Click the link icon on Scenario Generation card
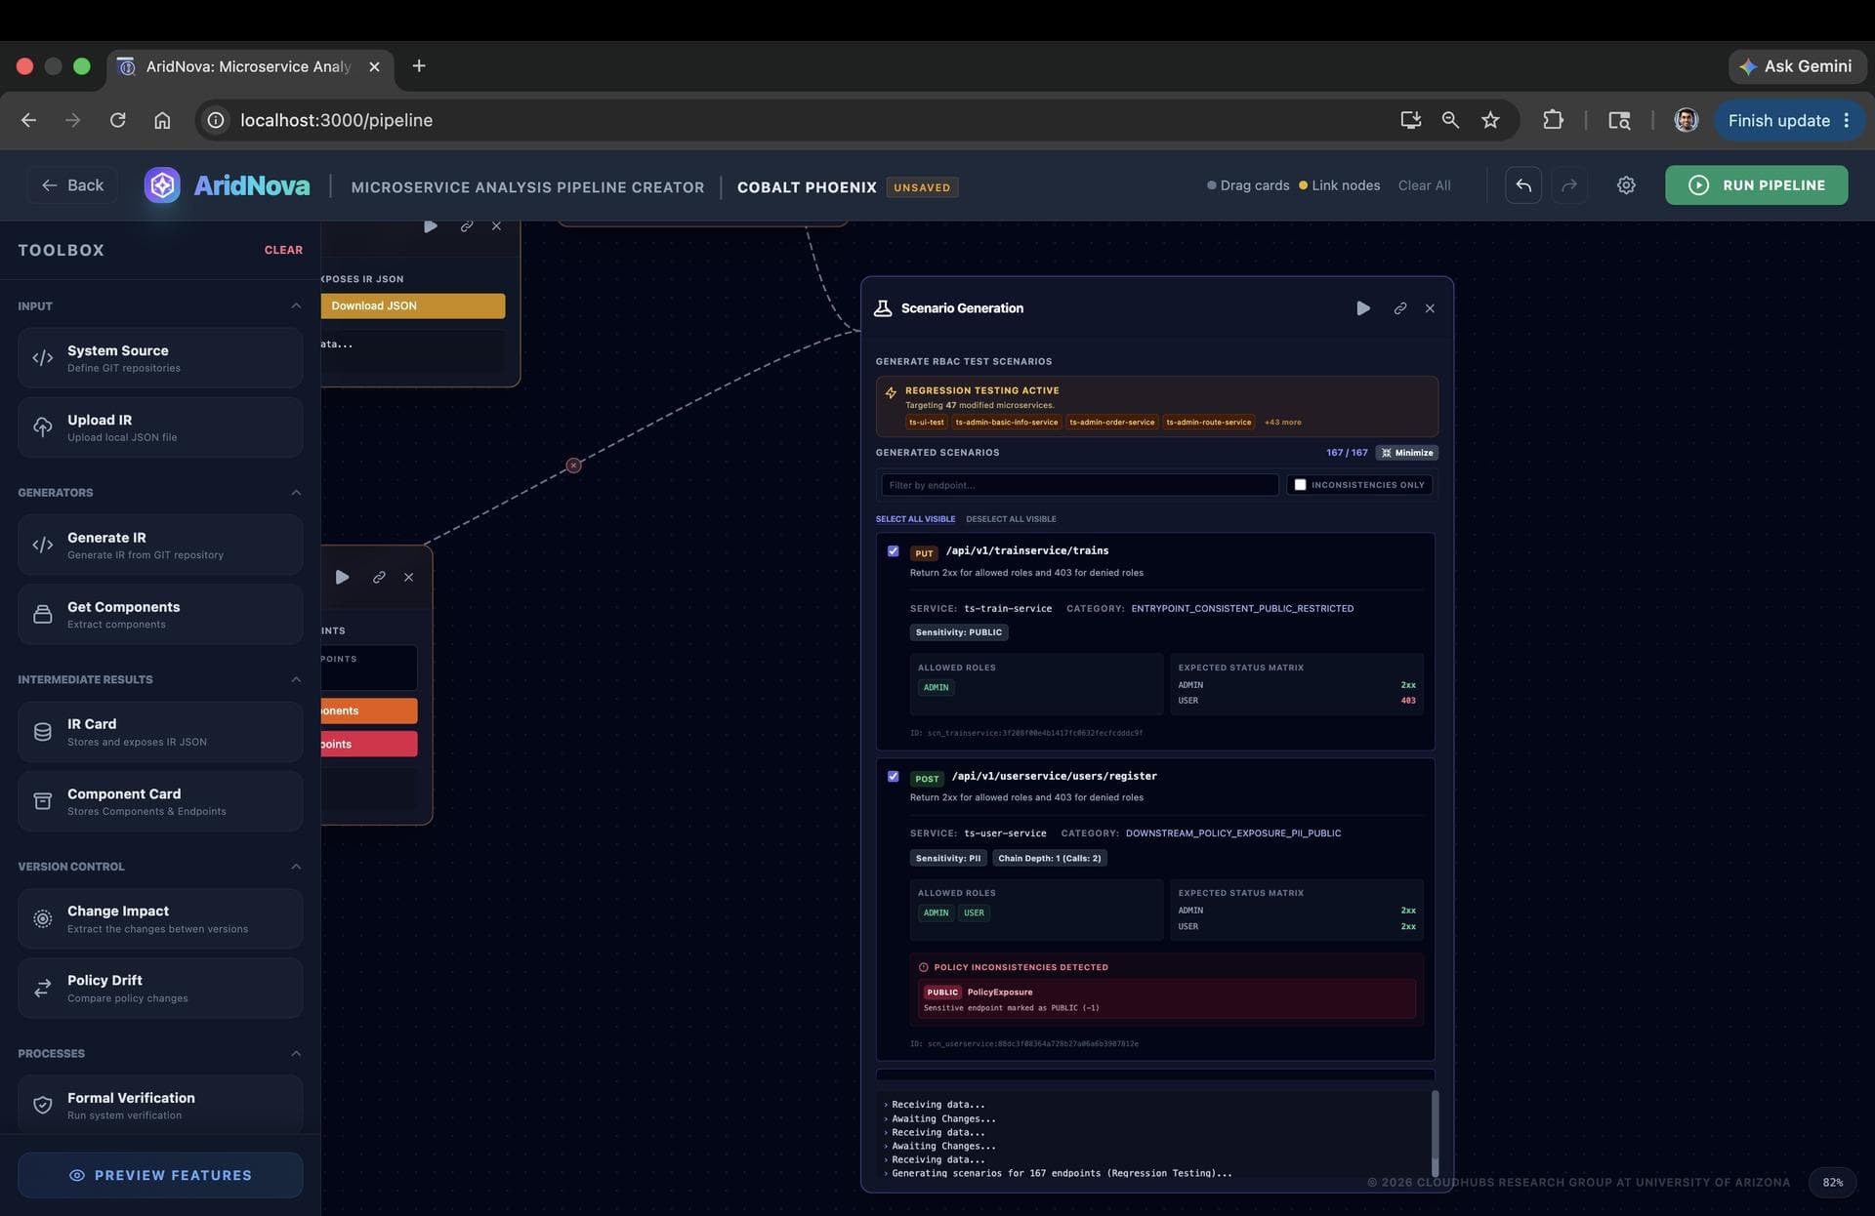 tap(1400, 308)
